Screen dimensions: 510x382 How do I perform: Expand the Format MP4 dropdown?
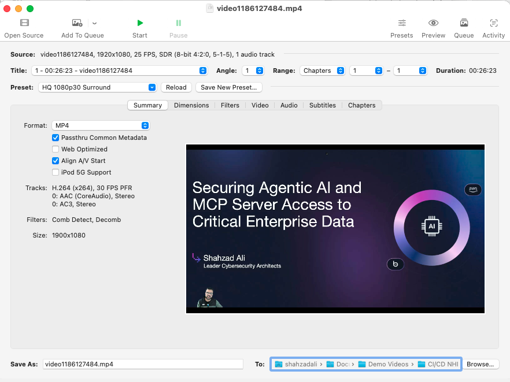pos(101,125)
